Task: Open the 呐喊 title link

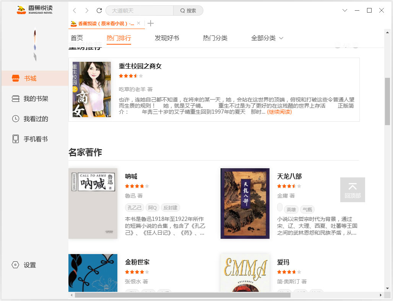Action: point(131,176)
